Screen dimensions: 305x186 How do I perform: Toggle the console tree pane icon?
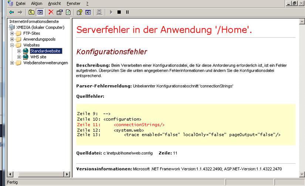(40, 12)
